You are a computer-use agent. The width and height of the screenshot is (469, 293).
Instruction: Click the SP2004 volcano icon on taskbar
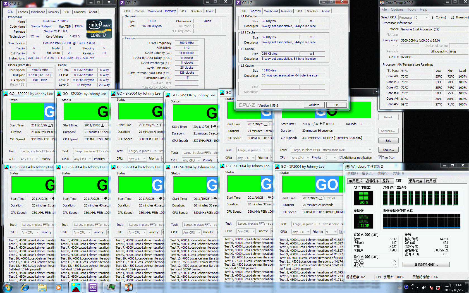76,287
